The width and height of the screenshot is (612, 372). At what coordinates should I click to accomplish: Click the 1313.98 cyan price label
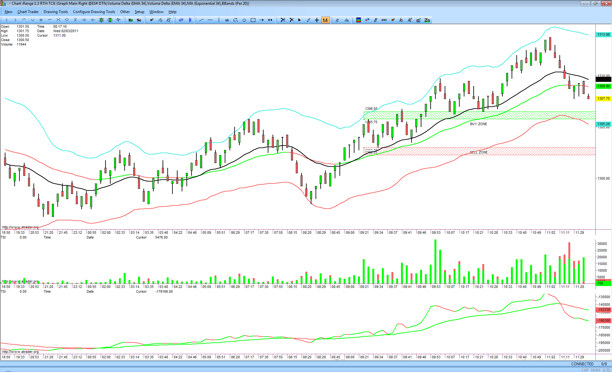603,34
